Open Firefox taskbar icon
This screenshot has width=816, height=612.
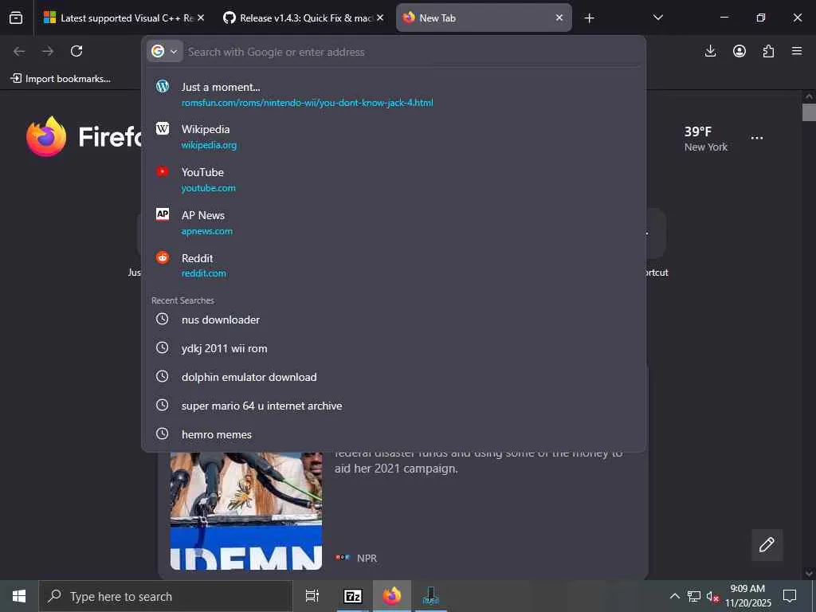pos(392,596)
